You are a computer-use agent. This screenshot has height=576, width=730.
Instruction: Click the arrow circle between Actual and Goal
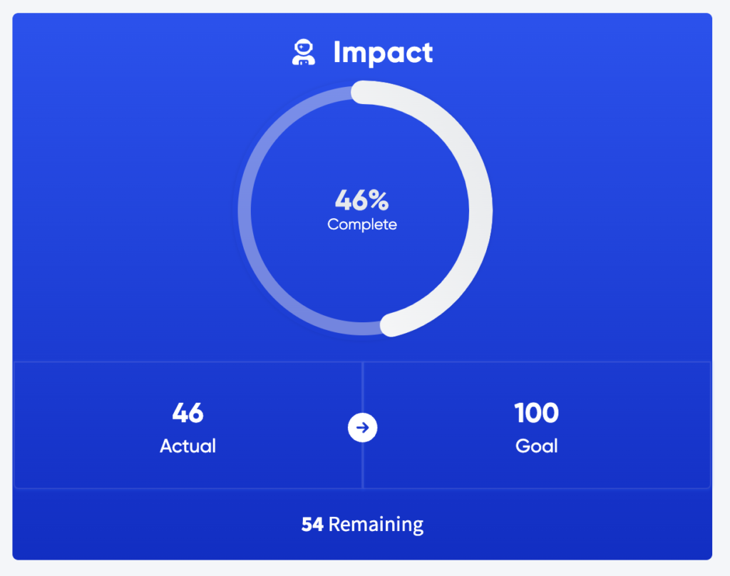(362, 428)
